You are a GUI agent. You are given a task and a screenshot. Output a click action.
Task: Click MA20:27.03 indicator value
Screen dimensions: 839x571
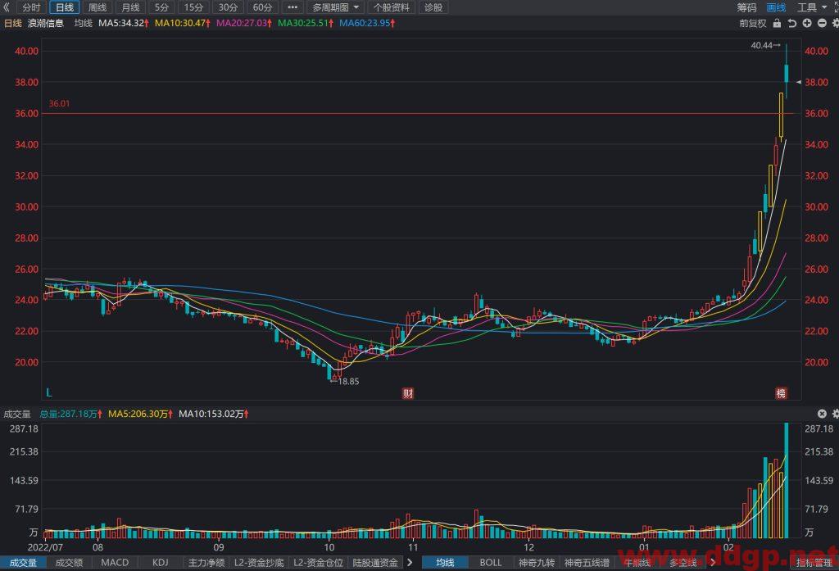[x=244, y=23]
